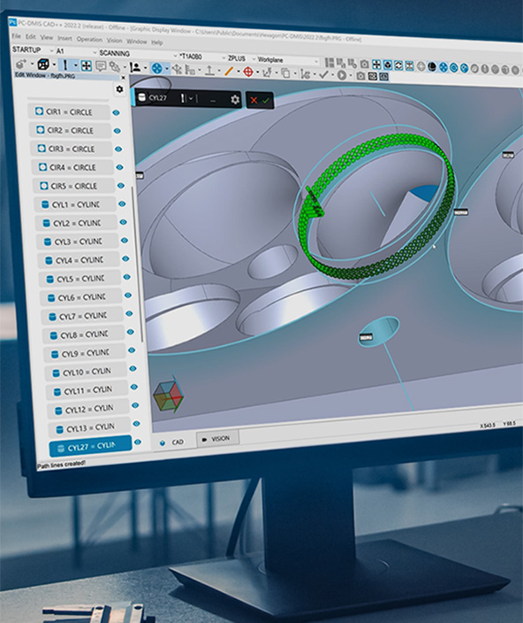
Task: Click "Path lines created!" status message
Action: [62, 464]
